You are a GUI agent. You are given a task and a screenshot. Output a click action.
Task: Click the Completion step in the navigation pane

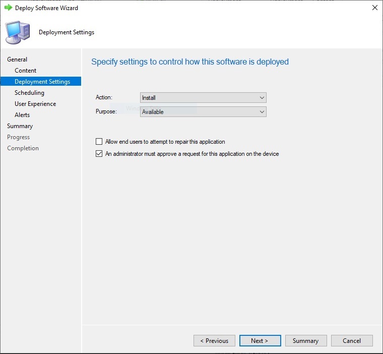tap(23, 148)
